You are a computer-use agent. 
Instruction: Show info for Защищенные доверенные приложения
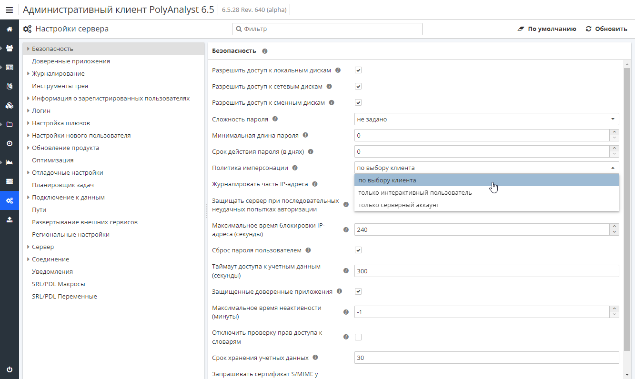pyautogui.click(x=339, y=291)
